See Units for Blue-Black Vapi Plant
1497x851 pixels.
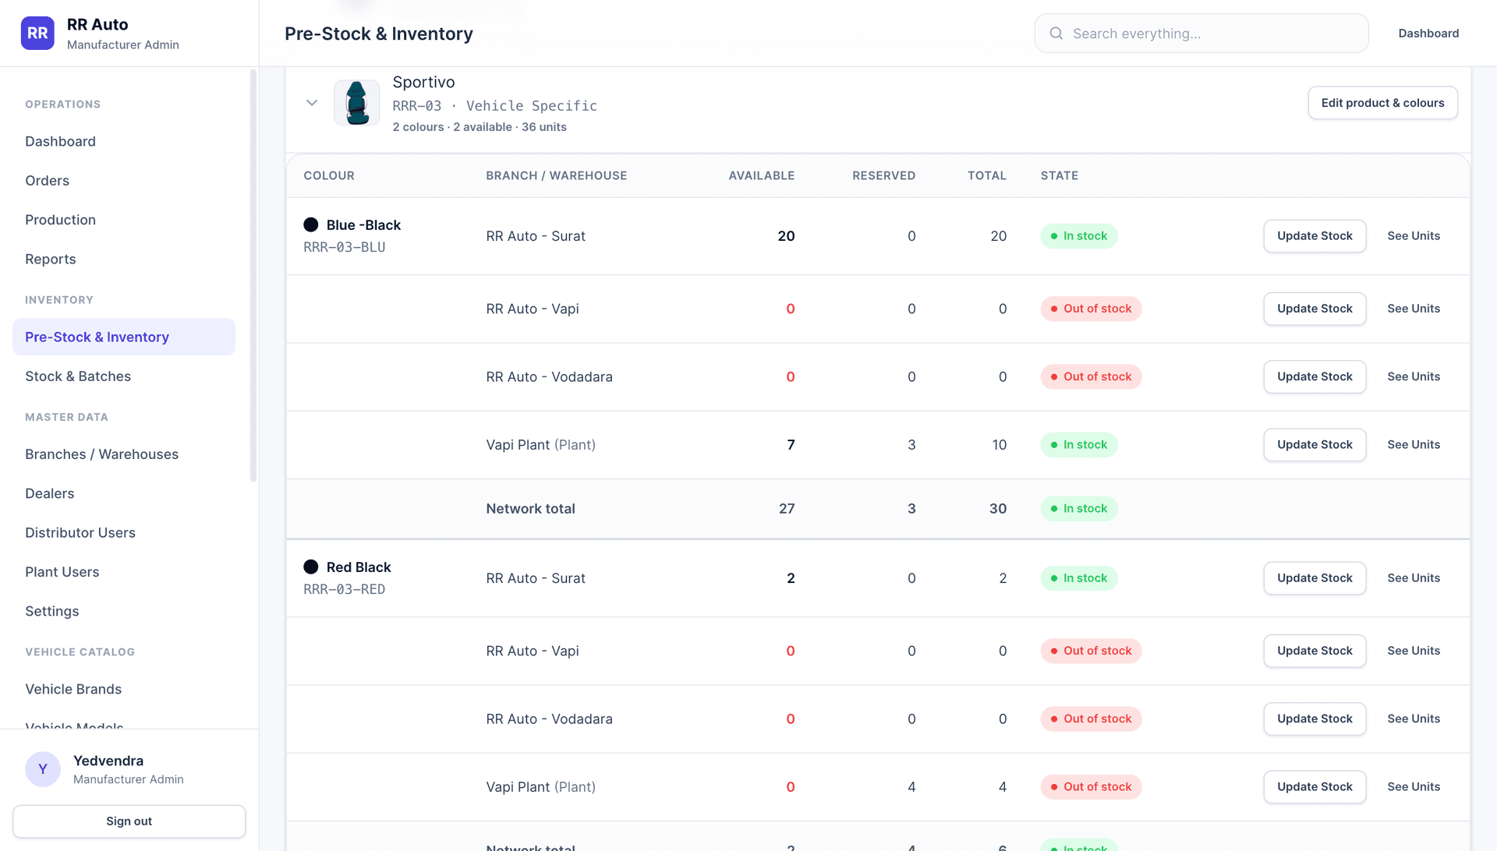[x=1414, y=444]
